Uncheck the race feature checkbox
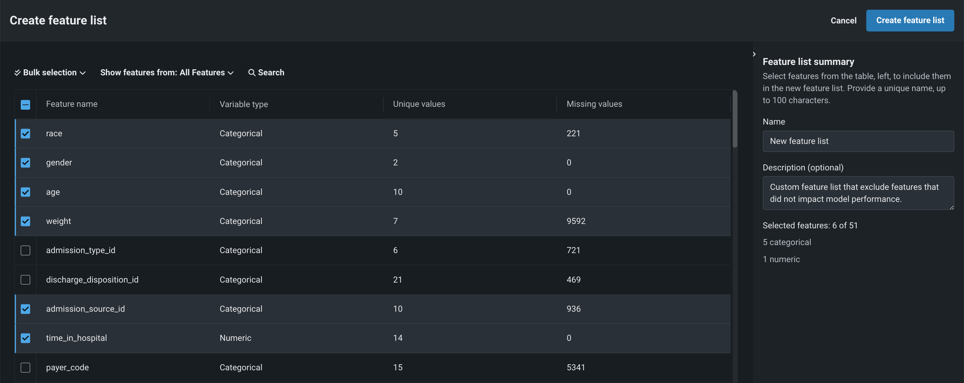Image resolution: width=964 pixels, height=383 pixels. coord(25,134)
